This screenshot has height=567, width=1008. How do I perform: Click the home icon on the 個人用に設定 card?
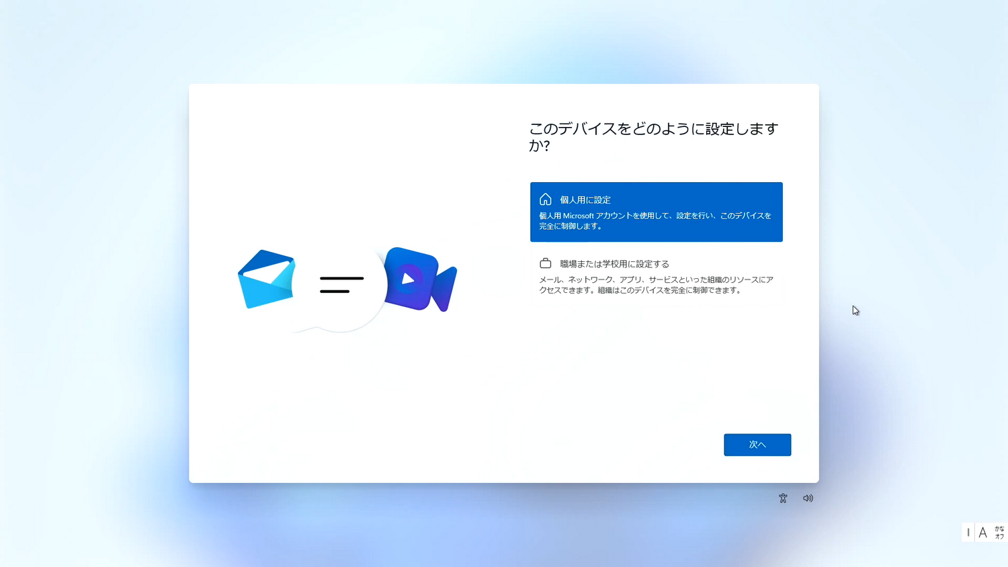[545, 199]
